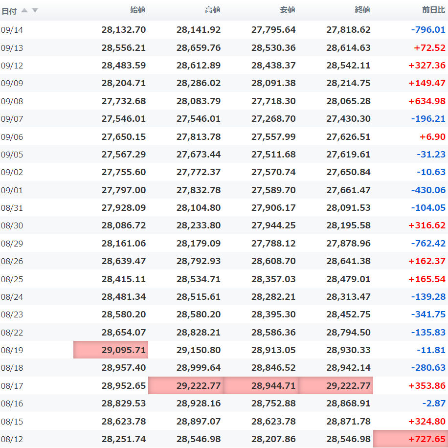The height and width of the screenshot is (448, 448).
Task: Select the 08/17 date cell
Action: [x=12, y=386]
